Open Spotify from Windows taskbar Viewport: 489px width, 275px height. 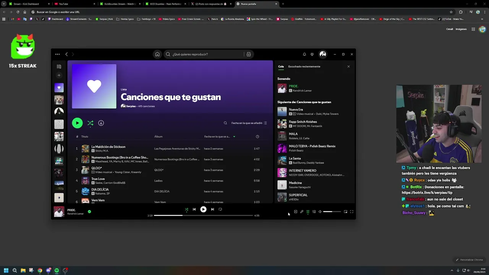pyautogui.click(x=57, y=270)
